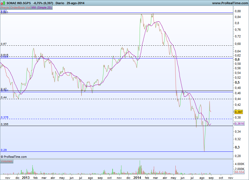
Task: Click the Volumen panel label
Action: 7,161
